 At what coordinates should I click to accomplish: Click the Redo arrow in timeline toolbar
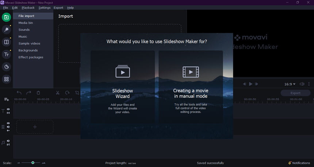pos(28,93)
